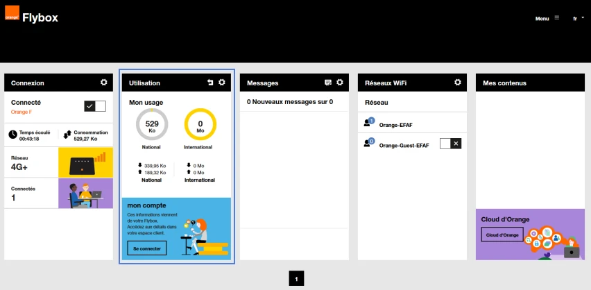Select the Orange-Guest-EFAF network name

click(x=404, y=146)
